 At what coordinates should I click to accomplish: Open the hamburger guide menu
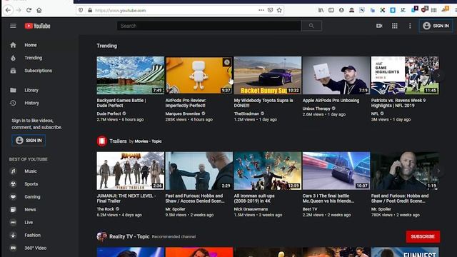pos(13,26)
